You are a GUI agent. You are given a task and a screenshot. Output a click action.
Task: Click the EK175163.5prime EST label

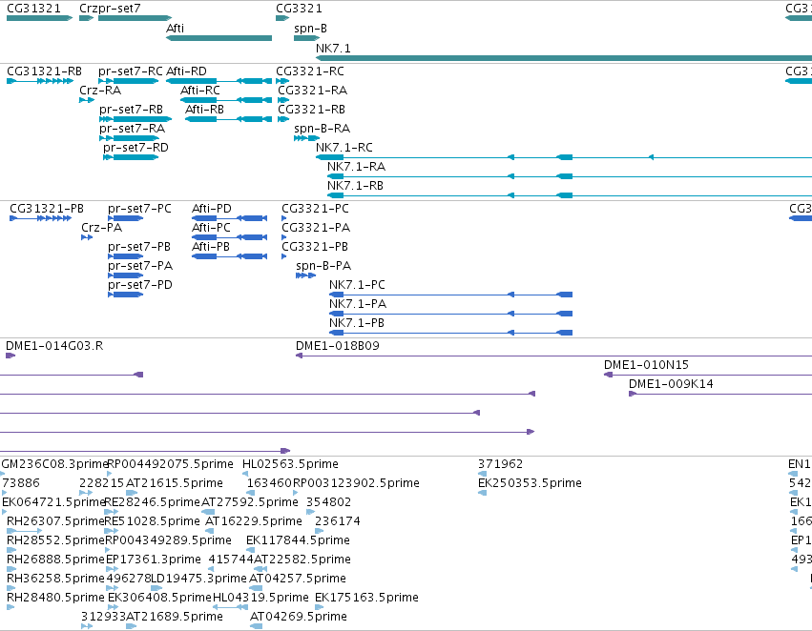[x=366, y=598]
